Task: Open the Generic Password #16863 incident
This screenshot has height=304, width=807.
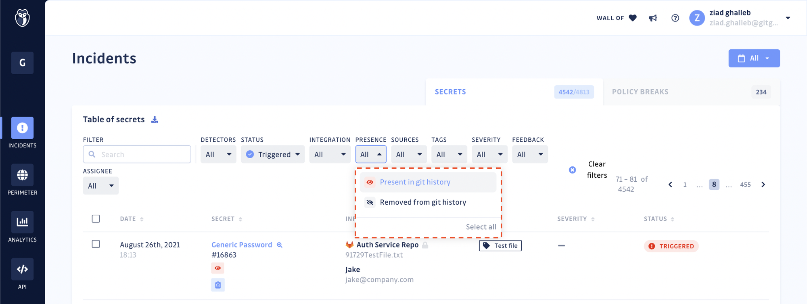Action: click(241, 245)
